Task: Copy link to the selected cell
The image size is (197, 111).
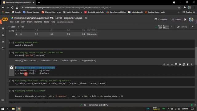Action: (172, 64)
